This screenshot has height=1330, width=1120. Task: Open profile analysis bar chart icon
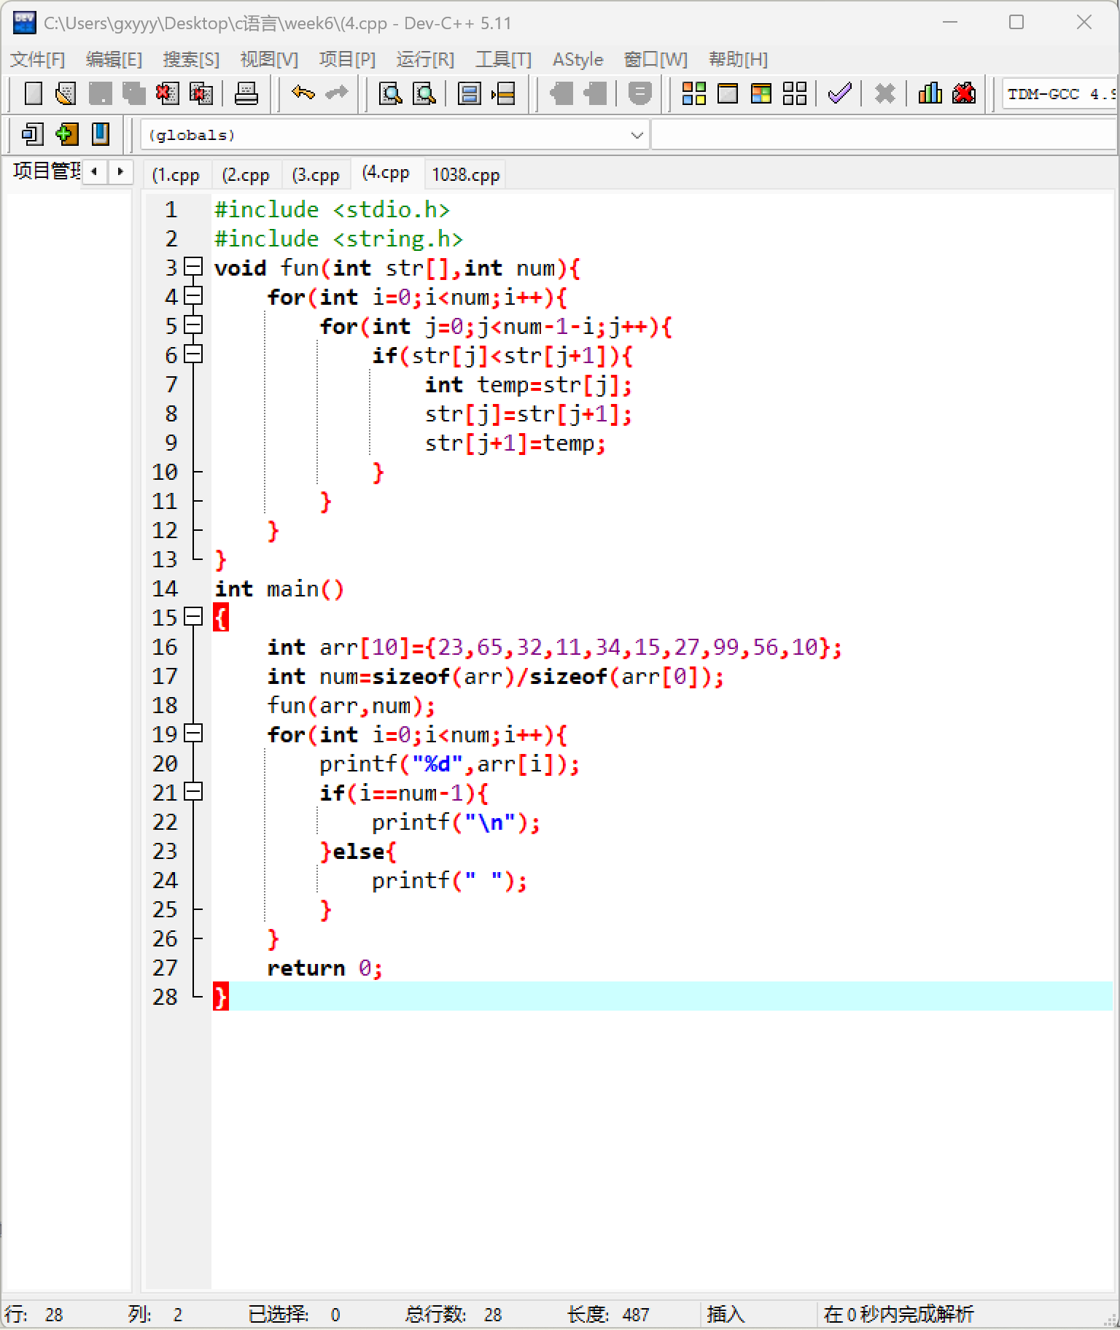[x=930, y=93]
